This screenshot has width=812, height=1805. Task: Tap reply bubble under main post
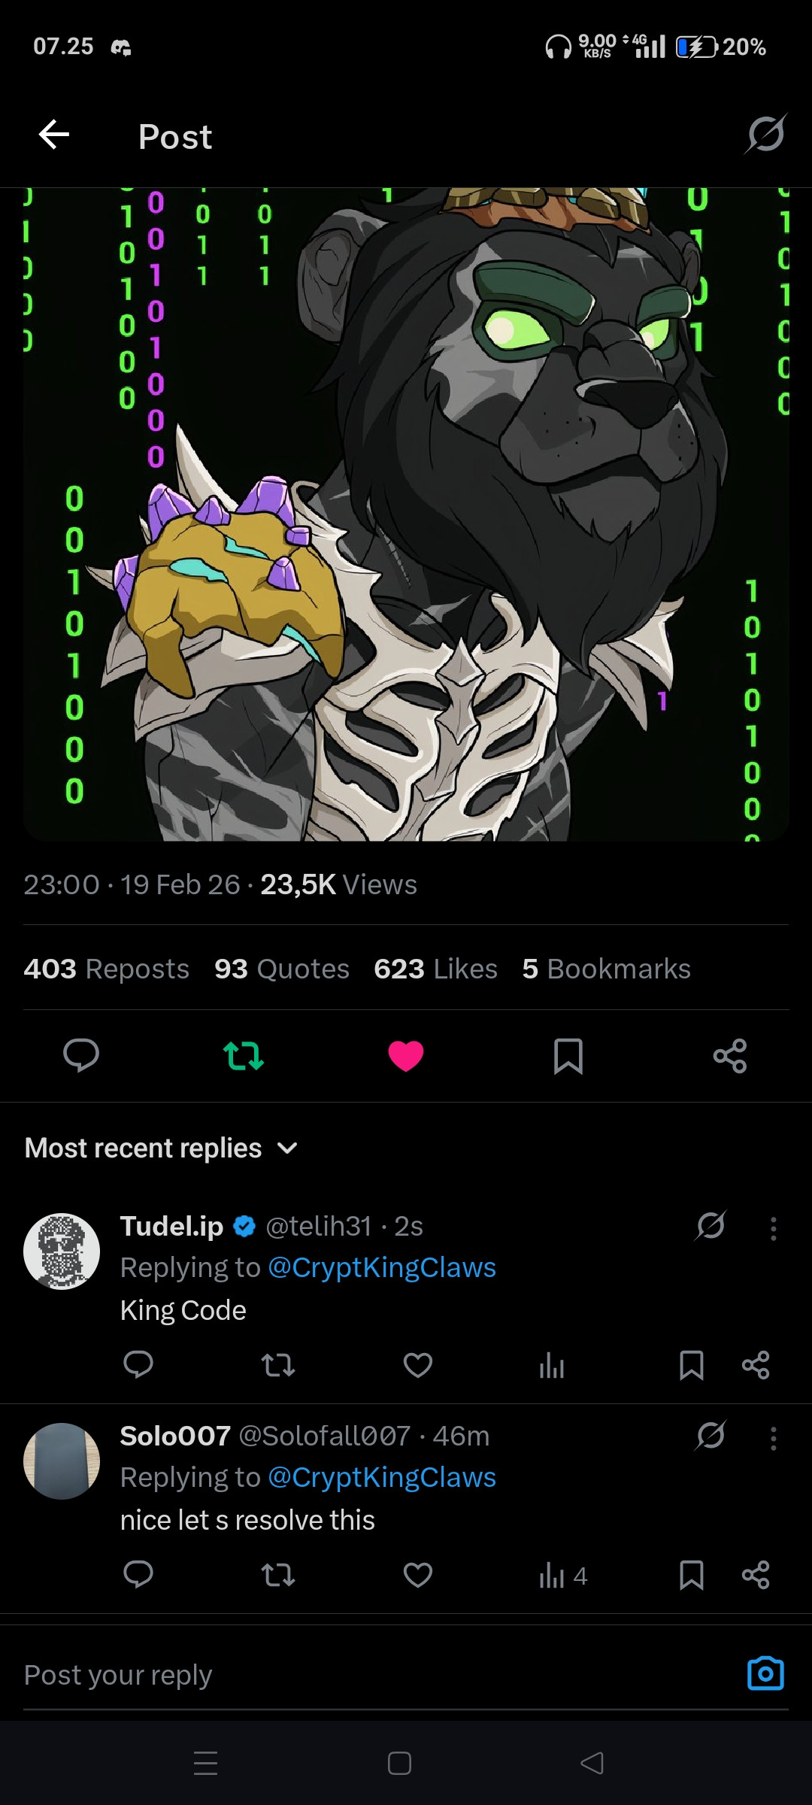tap(81, 1055)
